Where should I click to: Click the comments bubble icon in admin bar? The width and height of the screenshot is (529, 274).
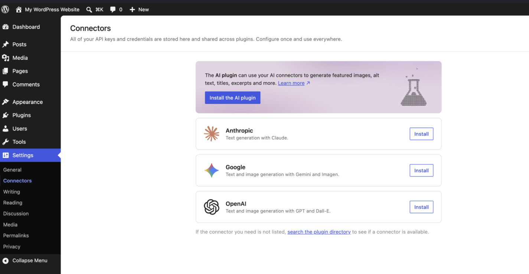[113, 10]
